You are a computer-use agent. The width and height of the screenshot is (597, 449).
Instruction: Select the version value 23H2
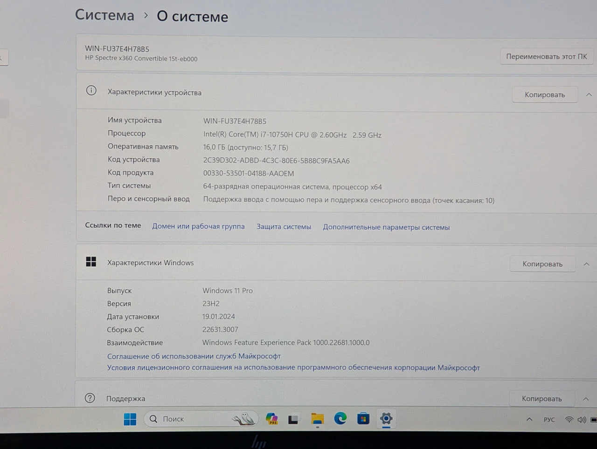[x=211, y=304]
